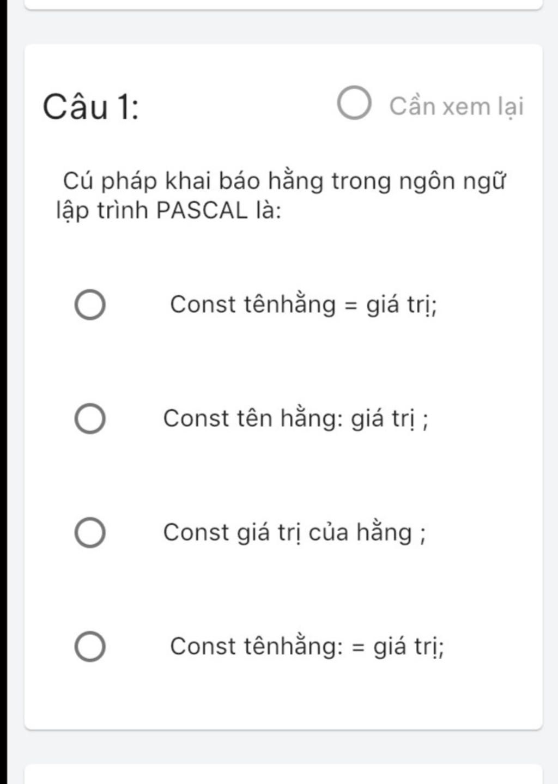Click "giá trị" in the second answer

coord(383,419)
